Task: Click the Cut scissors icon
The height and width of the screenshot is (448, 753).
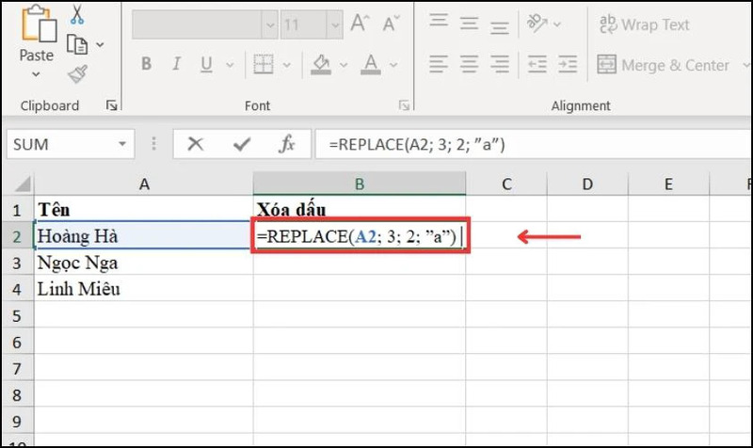Action: coord(77,16)
